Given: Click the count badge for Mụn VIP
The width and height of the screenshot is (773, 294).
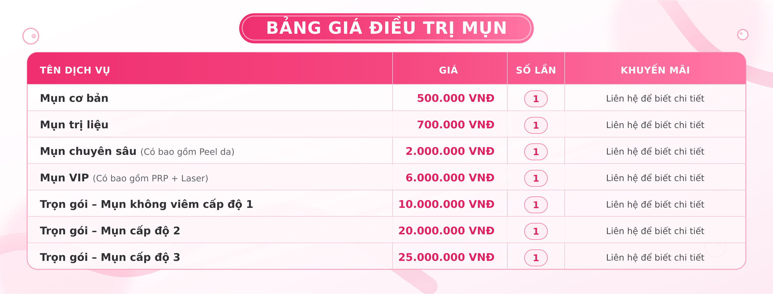Looking at the screenshot, I should pos(536,178).
